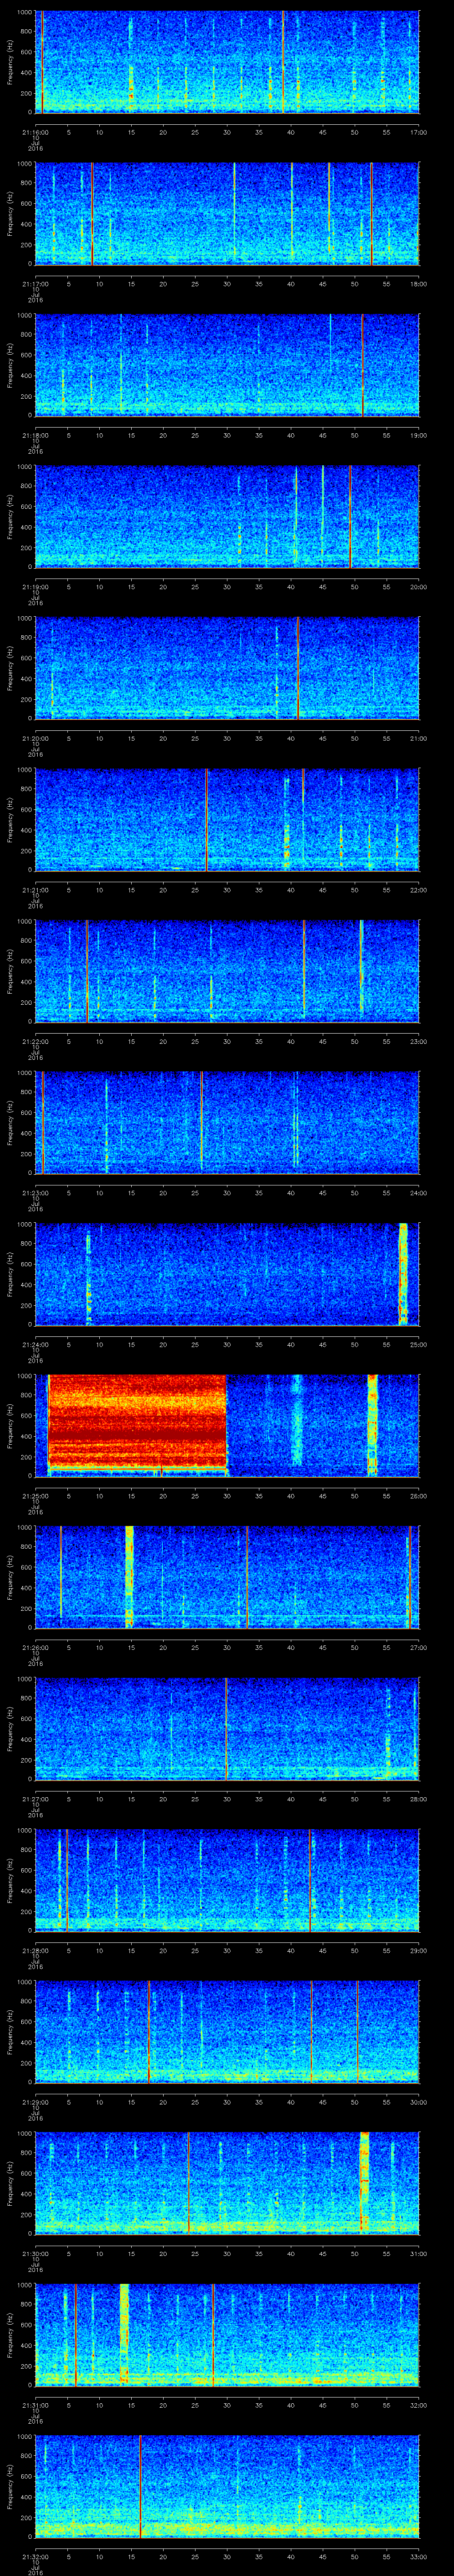This screenshot has width=454, height=2576.
Task: Click the 21:19:00 start time label
Action: 35,587
